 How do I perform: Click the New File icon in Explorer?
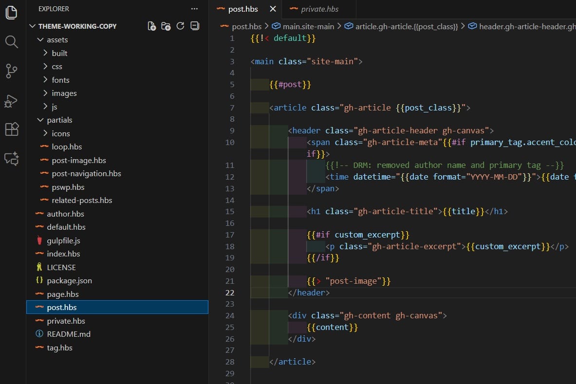pos(152,26)
